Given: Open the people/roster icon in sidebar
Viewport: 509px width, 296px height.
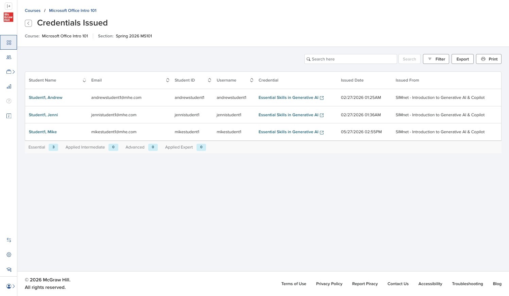Looking at the screenshot, I should 9,57.
